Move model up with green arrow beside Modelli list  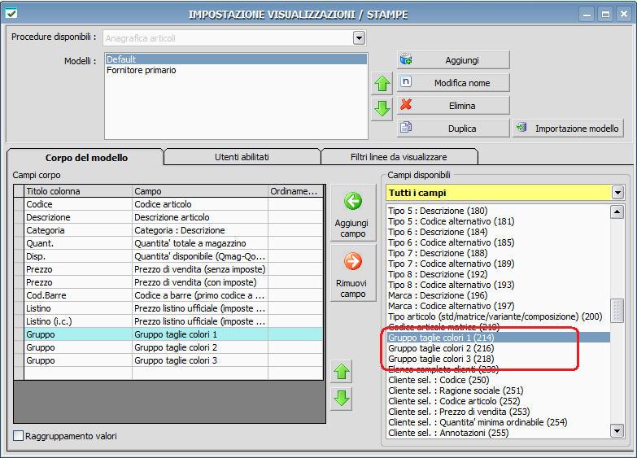pyautogui.click(x=382, y=84)
